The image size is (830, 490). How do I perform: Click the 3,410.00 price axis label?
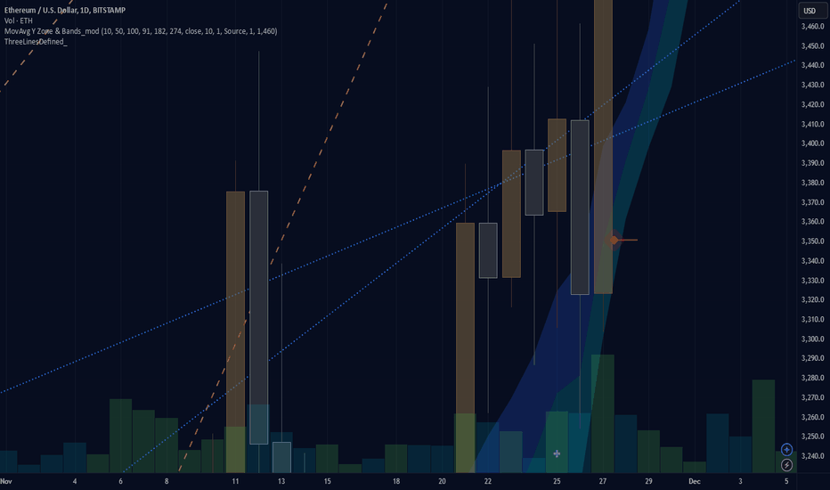pos(812,124)
